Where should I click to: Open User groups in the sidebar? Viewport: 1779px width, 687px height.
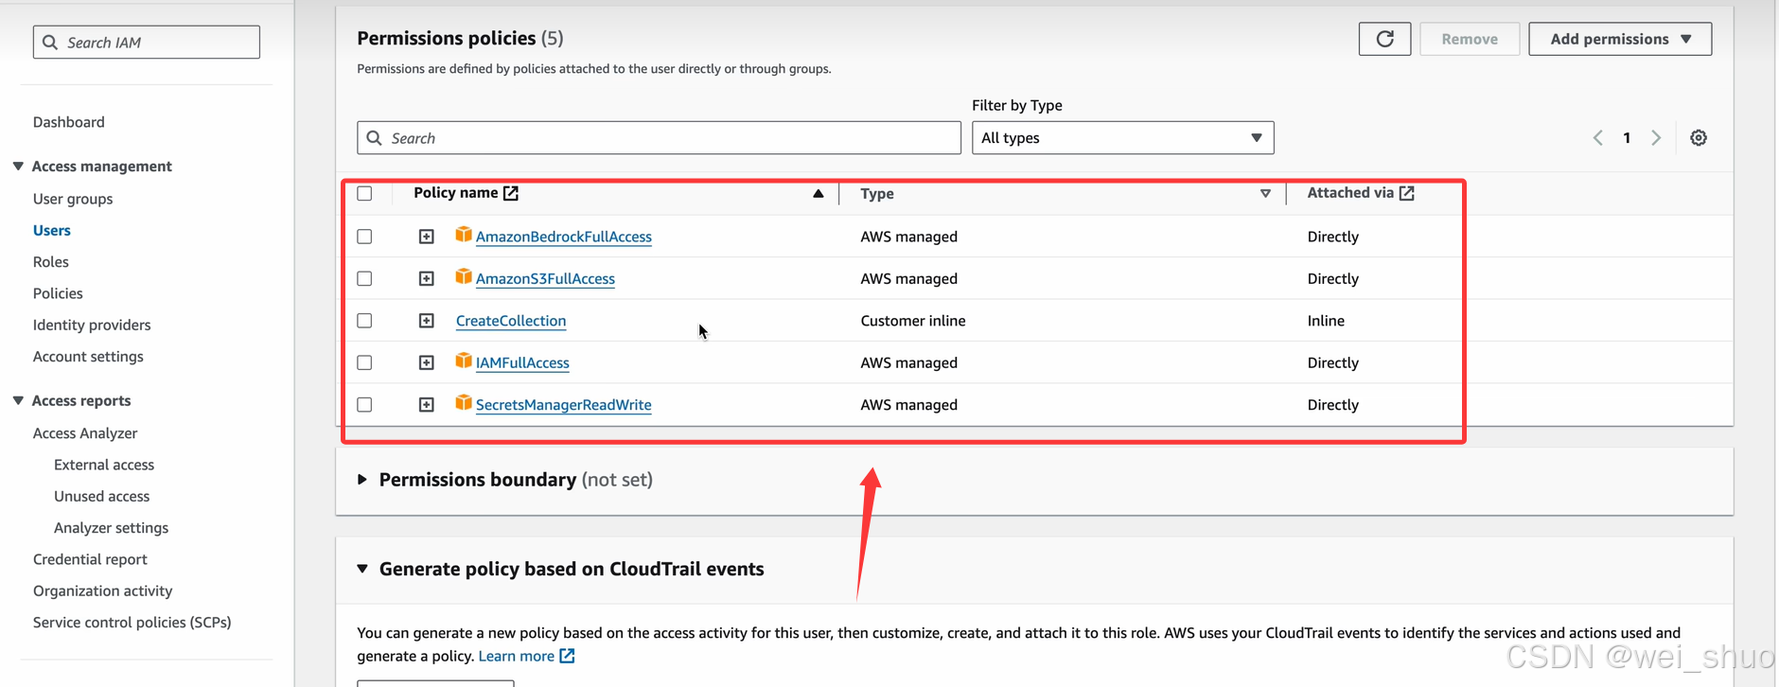coord(73,199)
